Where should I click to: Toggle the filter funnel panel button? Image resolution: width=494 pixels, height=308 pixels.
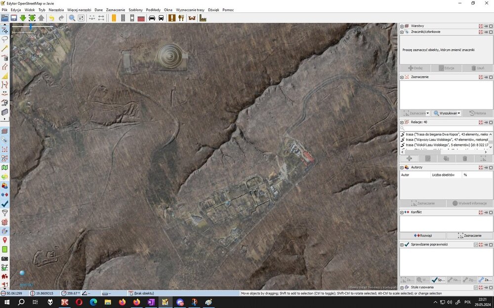pos(5,213)
